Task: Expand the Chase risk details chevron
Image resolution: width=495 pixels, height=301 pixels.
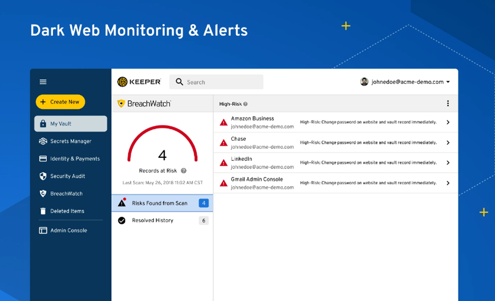Action: tap(448, 142)
